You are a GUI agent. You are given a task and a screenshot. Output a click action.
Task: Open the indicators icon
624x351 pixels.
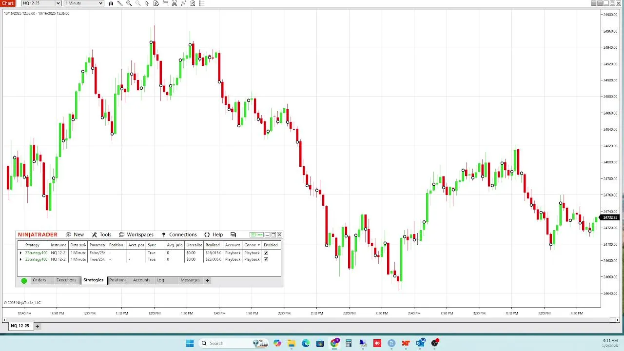pos(175,3)
